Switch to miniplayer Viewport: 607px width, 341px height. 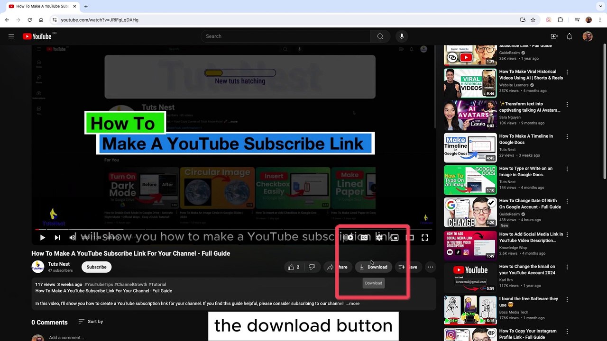395,238
